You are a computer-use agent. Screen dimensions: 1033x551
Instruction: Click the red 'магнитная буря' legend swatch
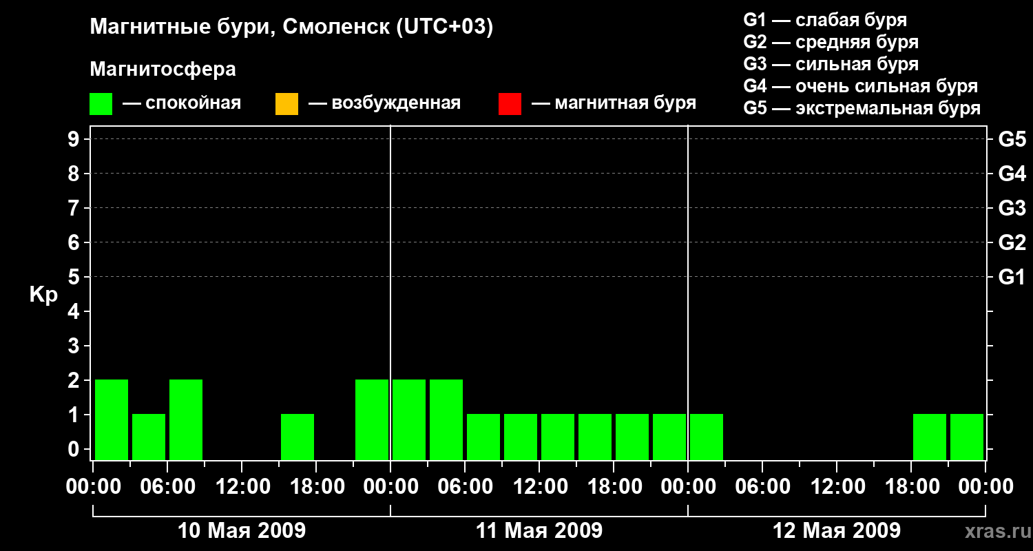click(x=510, y=104)
